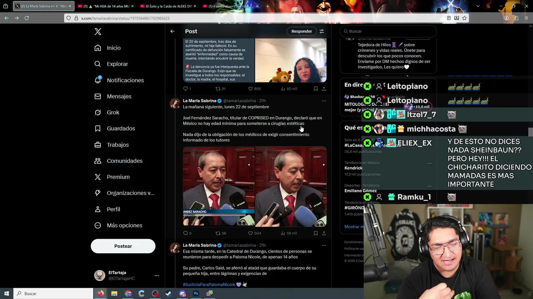Open Notificaciones from the sidebar
The image size is (533, 299).
click(119, 80)
